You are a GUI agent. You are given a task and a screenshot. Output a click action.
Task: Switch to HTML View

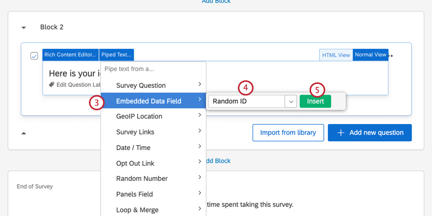pyautogui.click(x=335, y=55)
